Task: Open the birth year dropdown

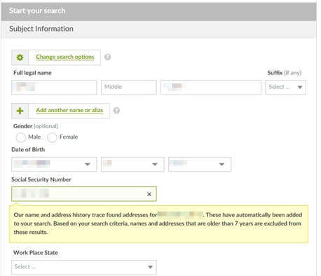Action: 200,165
